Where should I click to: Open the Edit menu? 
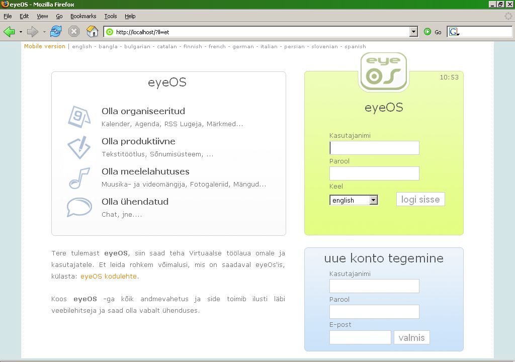pyautogui.click(x=24, y=16)
